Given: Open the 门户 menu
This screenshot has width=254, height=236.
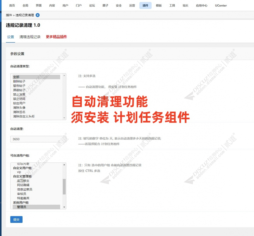Looking at the screenshot, I should 79,6.
